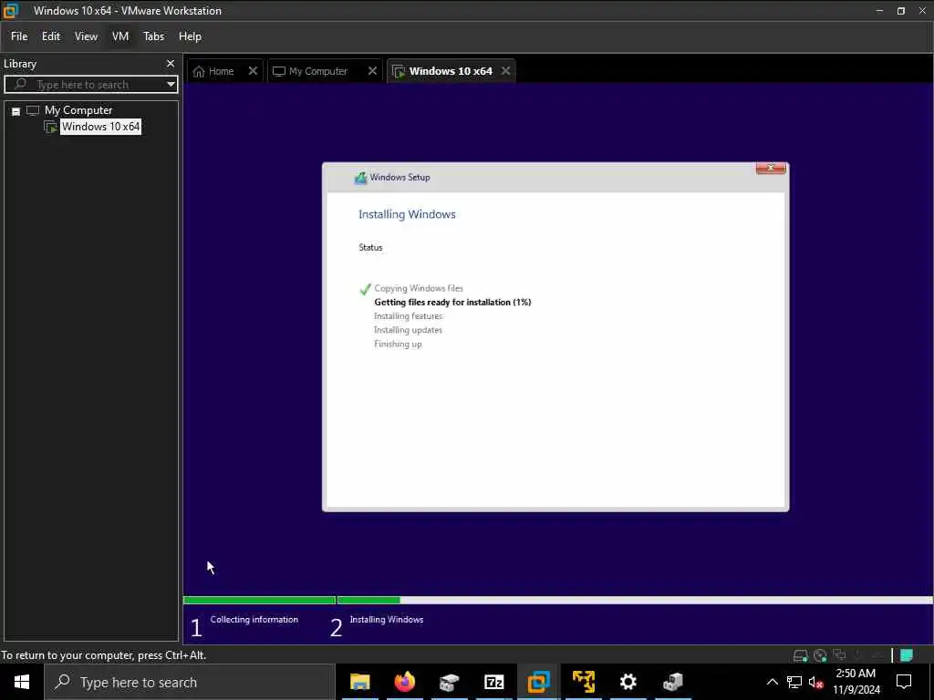Close the Windows 10 x64 tab
This screenshot has height=700, width=934.
[505, 71]
